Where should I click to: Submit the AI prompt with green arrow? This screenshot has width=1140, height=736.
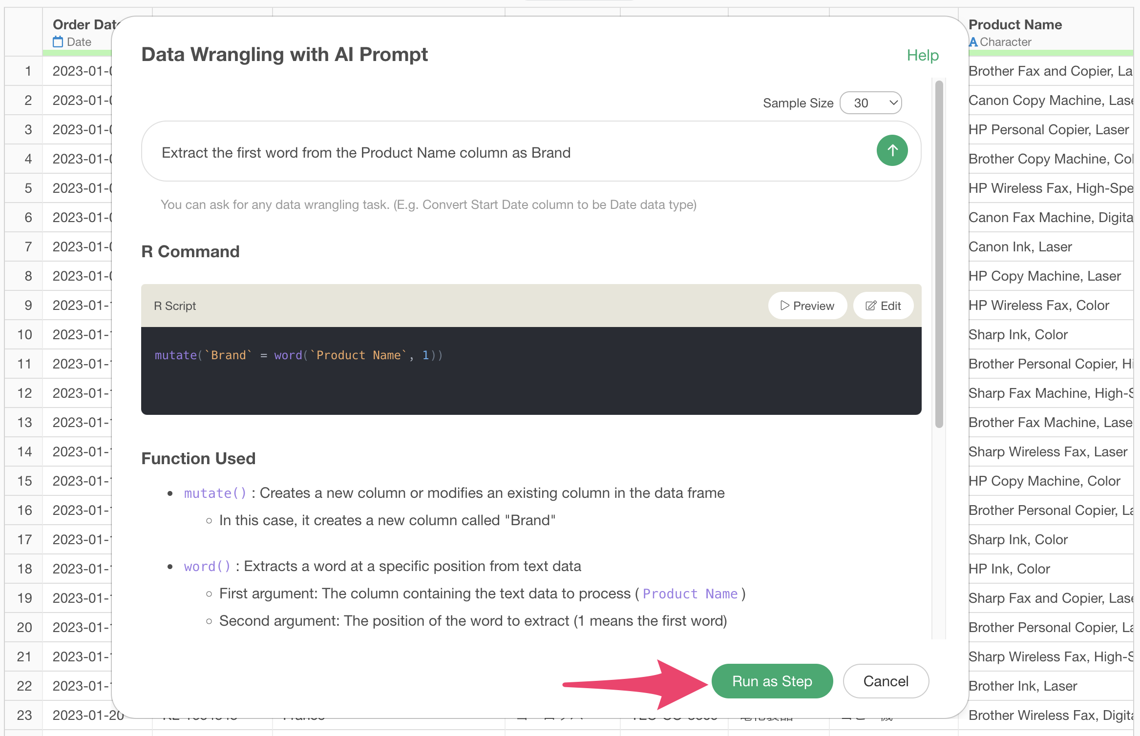(892, 151)
